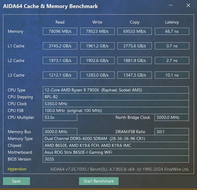The width and height of the screenshot is (197, 190).
Task: Click the North Bridge Clock field 3000.0 MHz
Action: pos(172,117)
